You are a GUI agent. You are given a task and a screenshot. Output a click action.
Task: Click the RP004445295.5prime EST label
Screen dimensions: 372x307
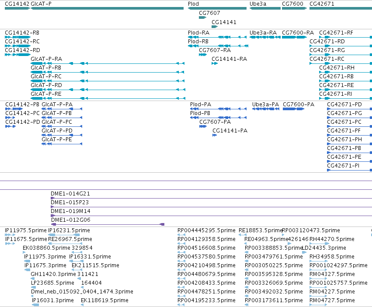pyautogui.click(x=206, y=230)
